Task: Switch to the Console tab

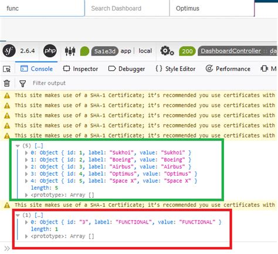Action: [x=36, y=68]
